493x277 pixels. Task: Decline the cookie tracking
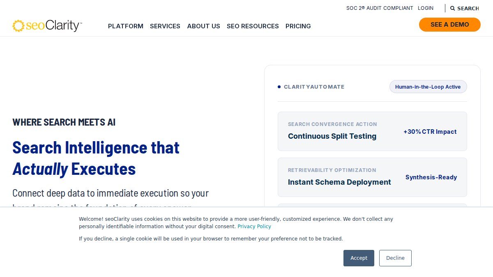tap(395, 258)
